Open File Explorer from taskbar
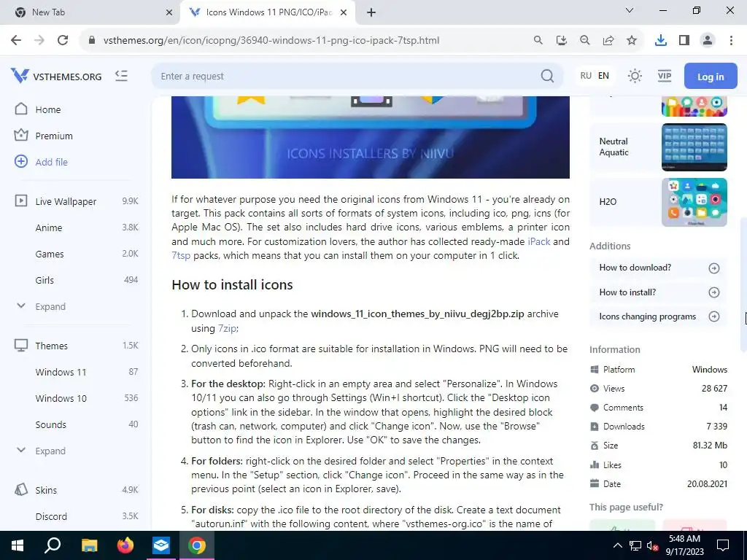Screen dimensions: 747x560 pos(89,545)
